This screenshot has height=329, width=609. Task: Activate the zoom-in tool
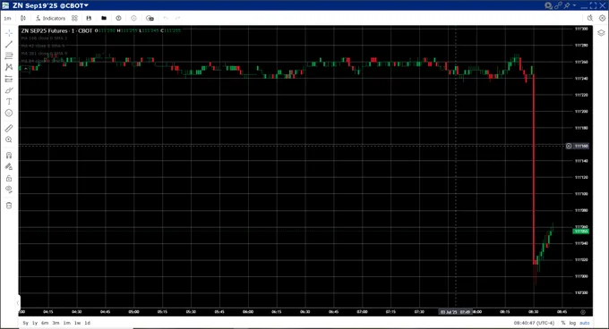click(x=9, y=139)
